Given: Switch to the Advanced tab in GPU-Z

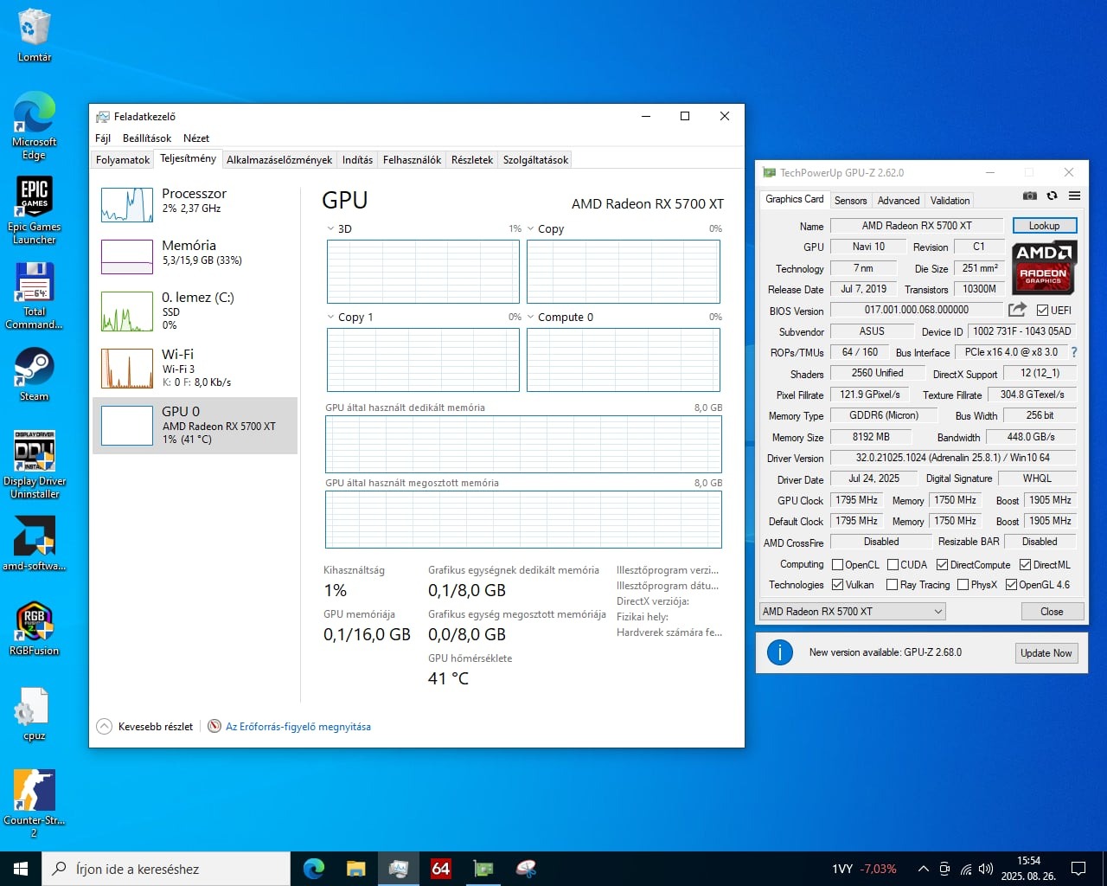Looking at the screenshot, I should 899,201.
